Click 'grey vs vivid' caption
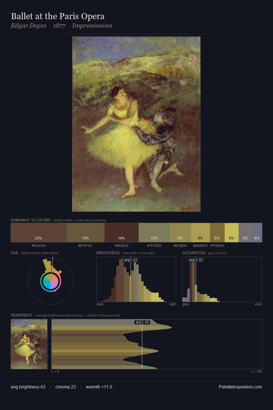 [217, 253]
